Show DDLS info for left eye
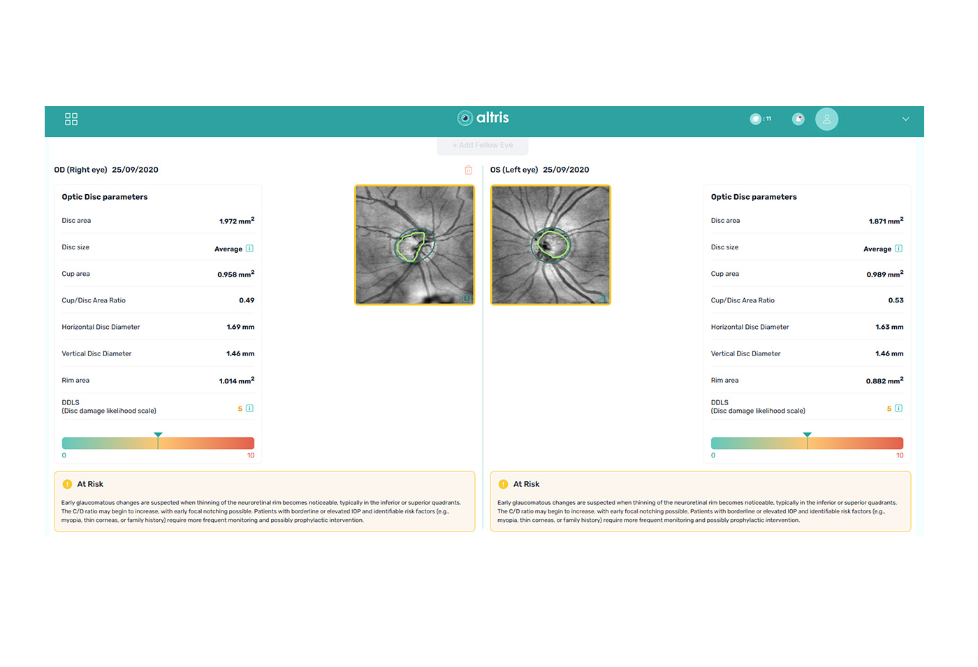Viewport: 978px width, 667px height. [x=898, y=409]
